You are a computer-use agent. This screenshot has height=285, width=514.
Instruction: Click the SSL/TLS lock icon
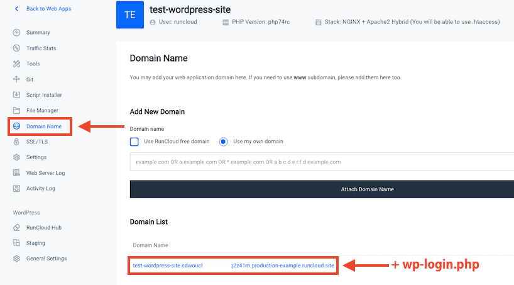[17, 142]
